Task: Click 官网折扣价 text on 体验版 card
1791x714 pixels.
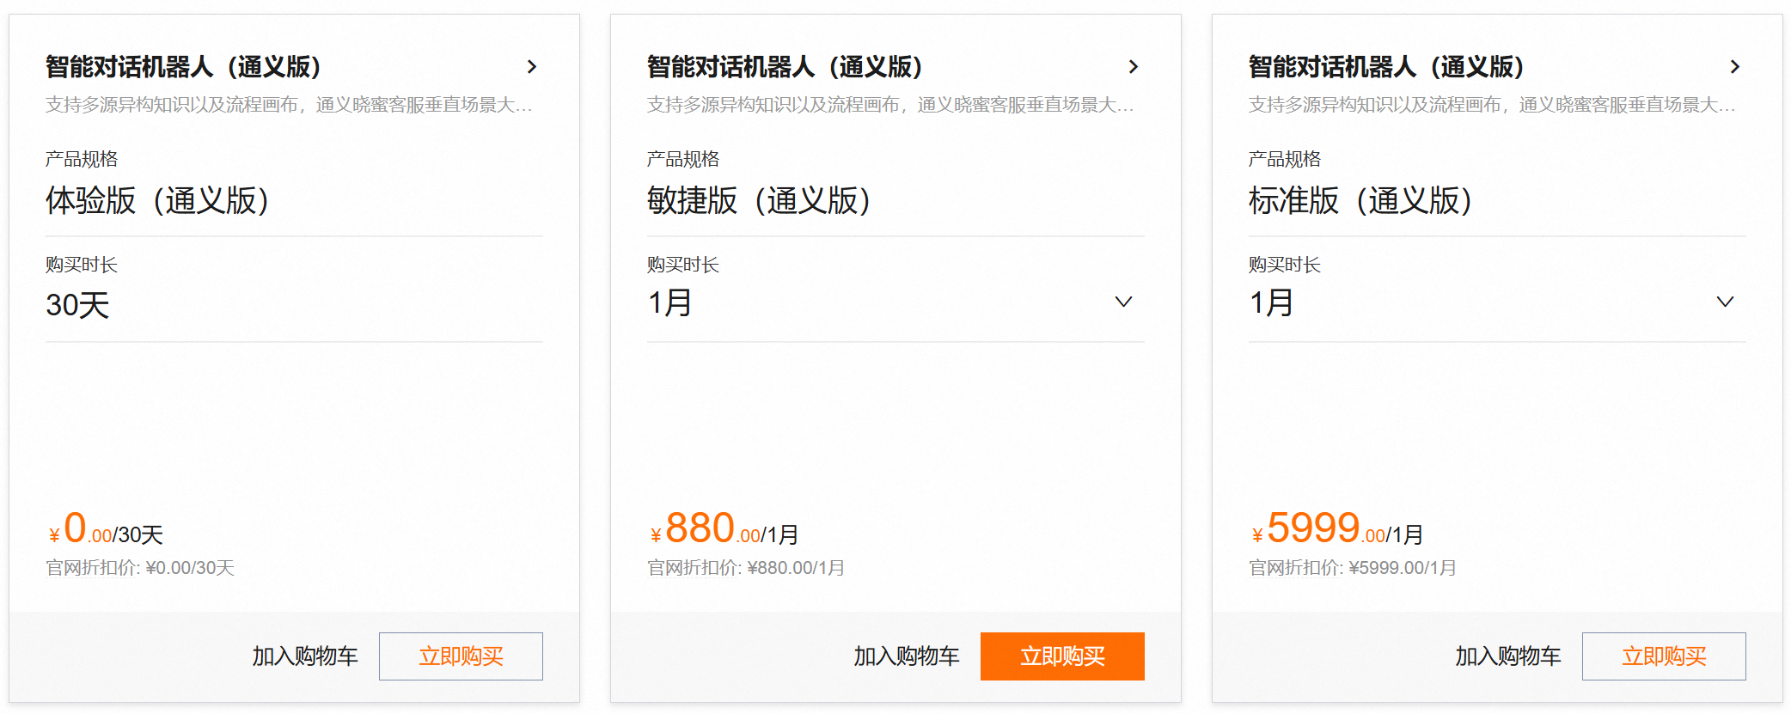Action: click(139, 568)
